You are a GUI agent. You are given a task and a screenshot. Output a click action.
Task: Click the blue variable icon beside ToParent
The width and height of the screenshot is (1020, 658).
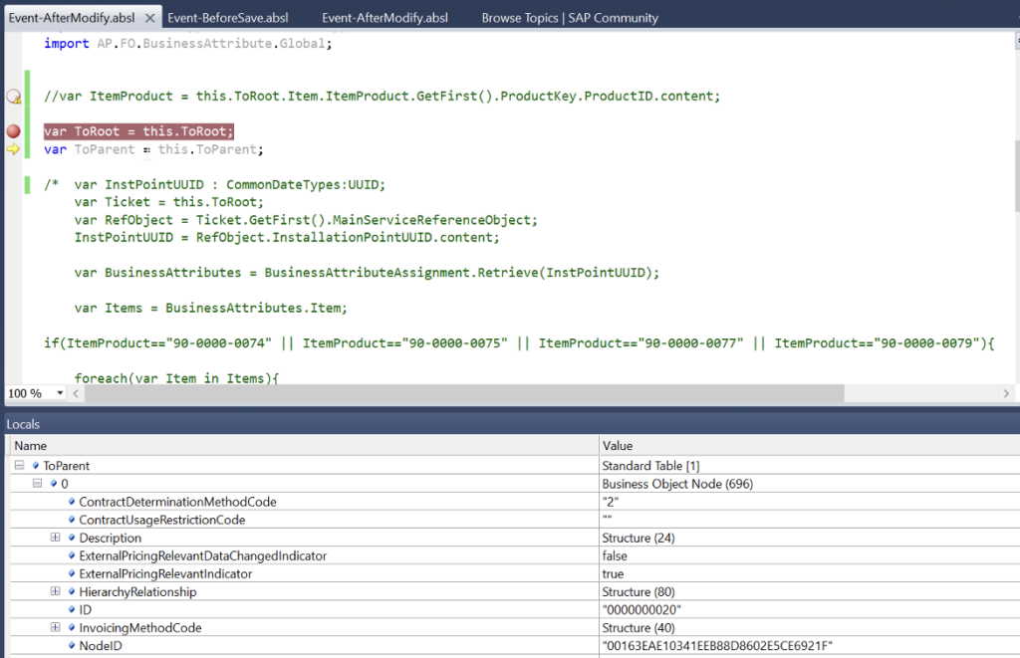coord(37,466)
